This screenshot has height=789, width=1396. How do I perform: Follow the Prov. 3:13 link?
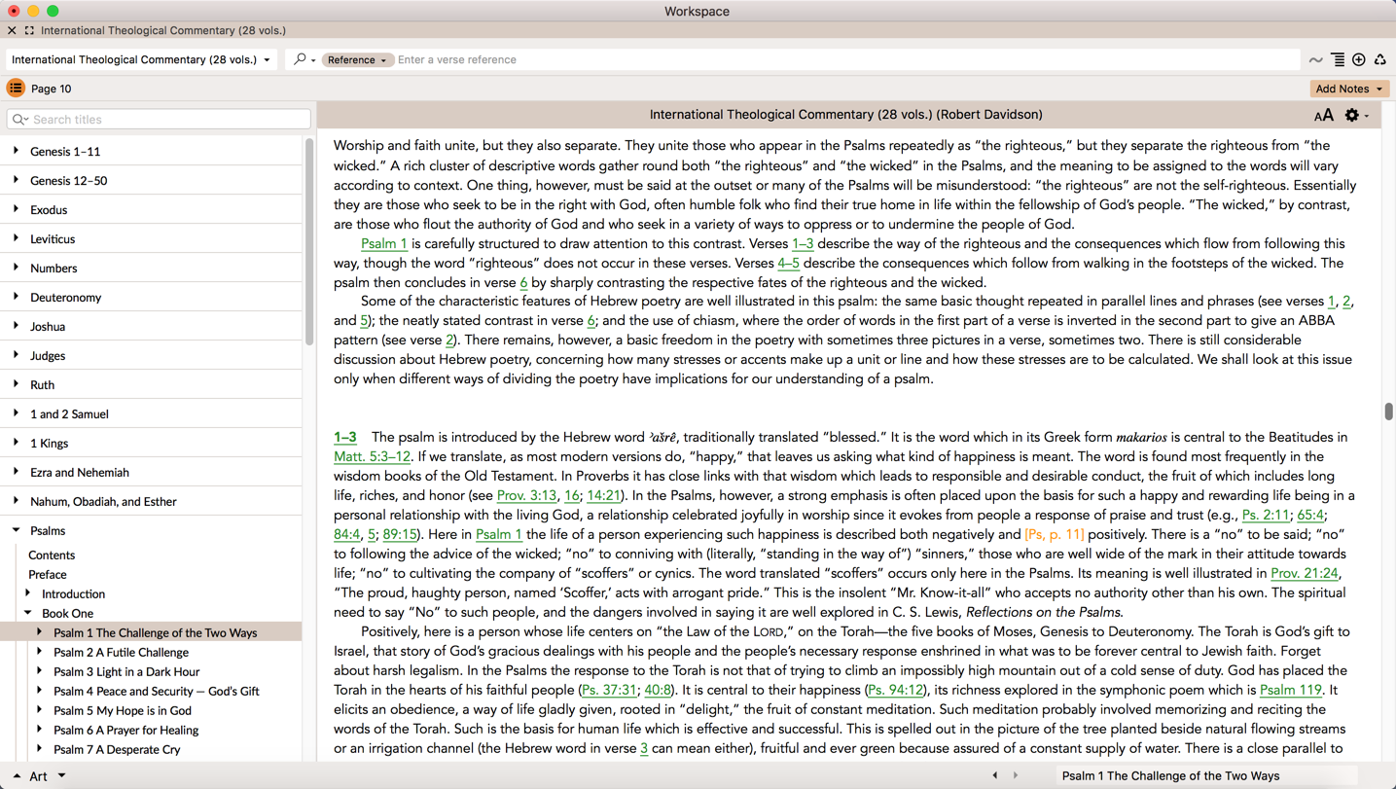pyautogui.click(x=526, y=495)
